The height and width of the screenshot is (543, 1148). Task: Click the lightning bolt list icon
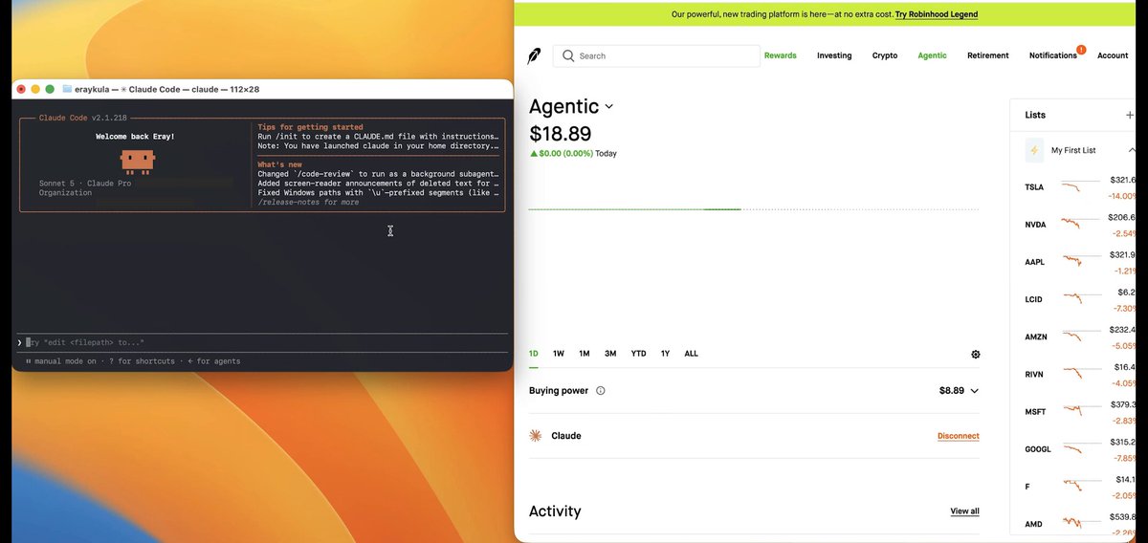pyautogui.click(x=1034, y=150)
